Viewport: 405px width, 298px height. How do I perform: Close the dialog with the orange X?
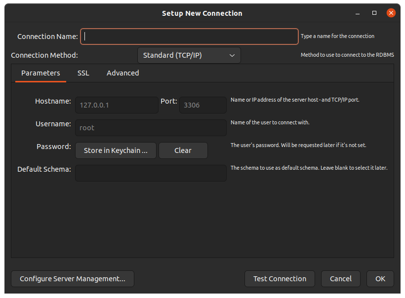point(391,13)
